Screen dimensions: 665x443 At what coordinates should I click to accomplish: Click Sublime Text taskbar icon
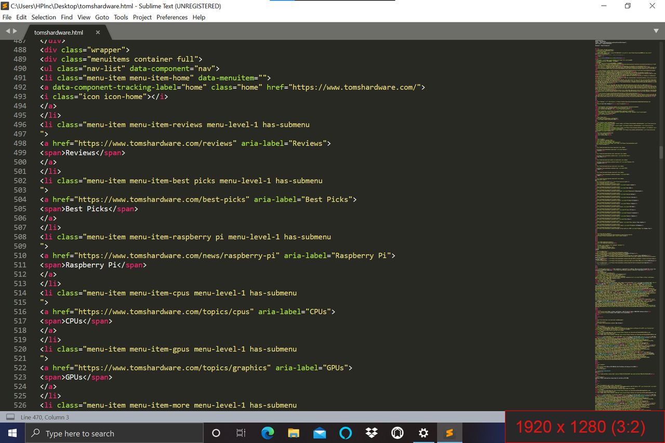[449, 433]
